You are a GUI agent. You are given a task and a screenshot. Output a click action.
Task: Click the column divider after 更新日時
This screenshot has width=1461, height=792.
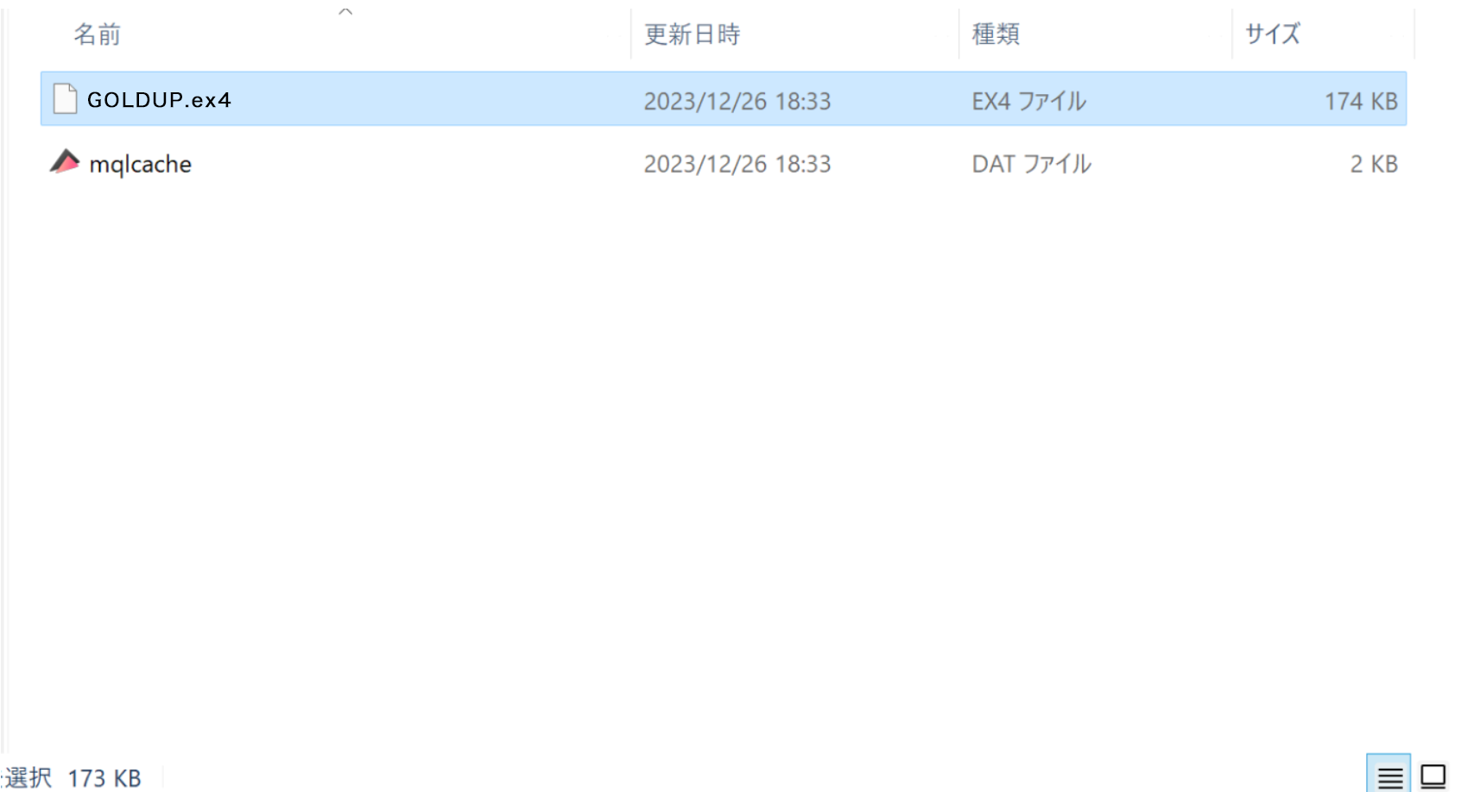958,35
